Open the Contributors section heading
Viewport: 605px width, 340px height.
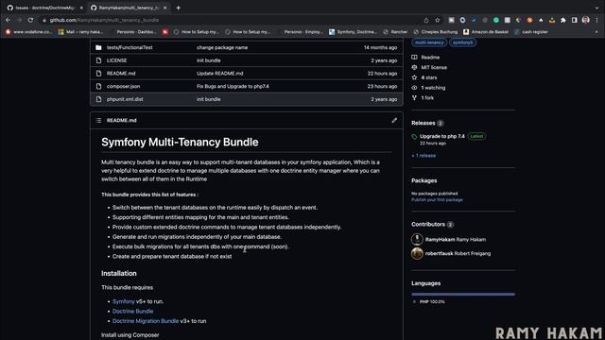click(x=428, y=224)
